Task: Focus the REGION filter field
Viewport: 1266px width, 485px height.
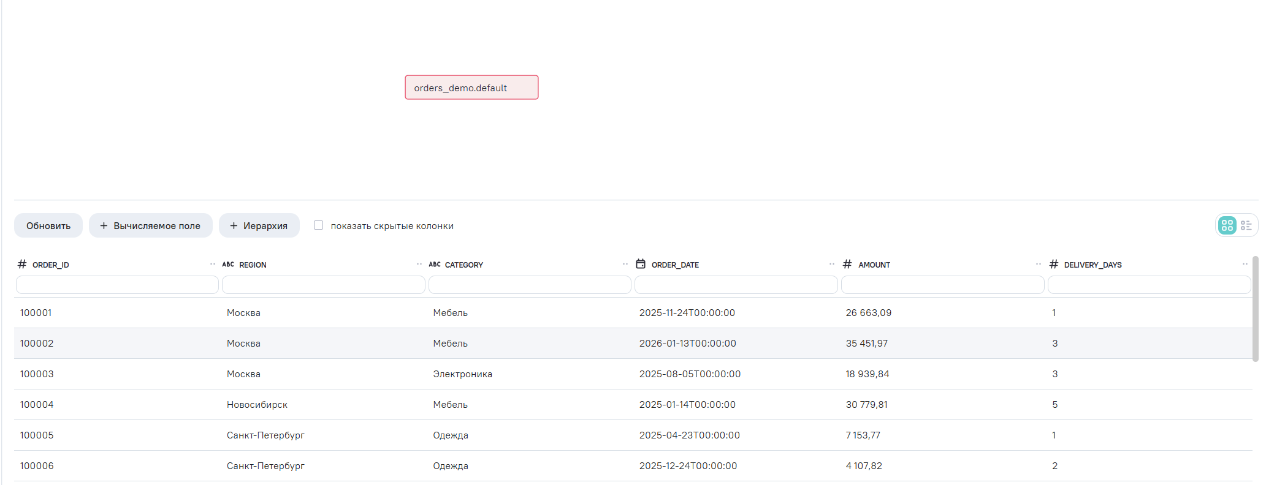Action: pyautogui.click(x=324, y=285)
